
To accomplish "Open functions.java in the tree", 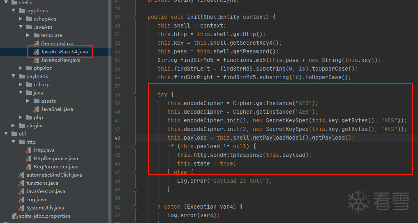I will [42, 183].
